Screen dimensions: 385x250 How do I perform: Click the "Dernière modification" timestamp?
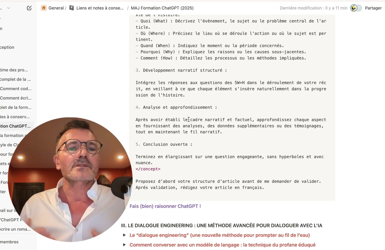coord(313,8)
